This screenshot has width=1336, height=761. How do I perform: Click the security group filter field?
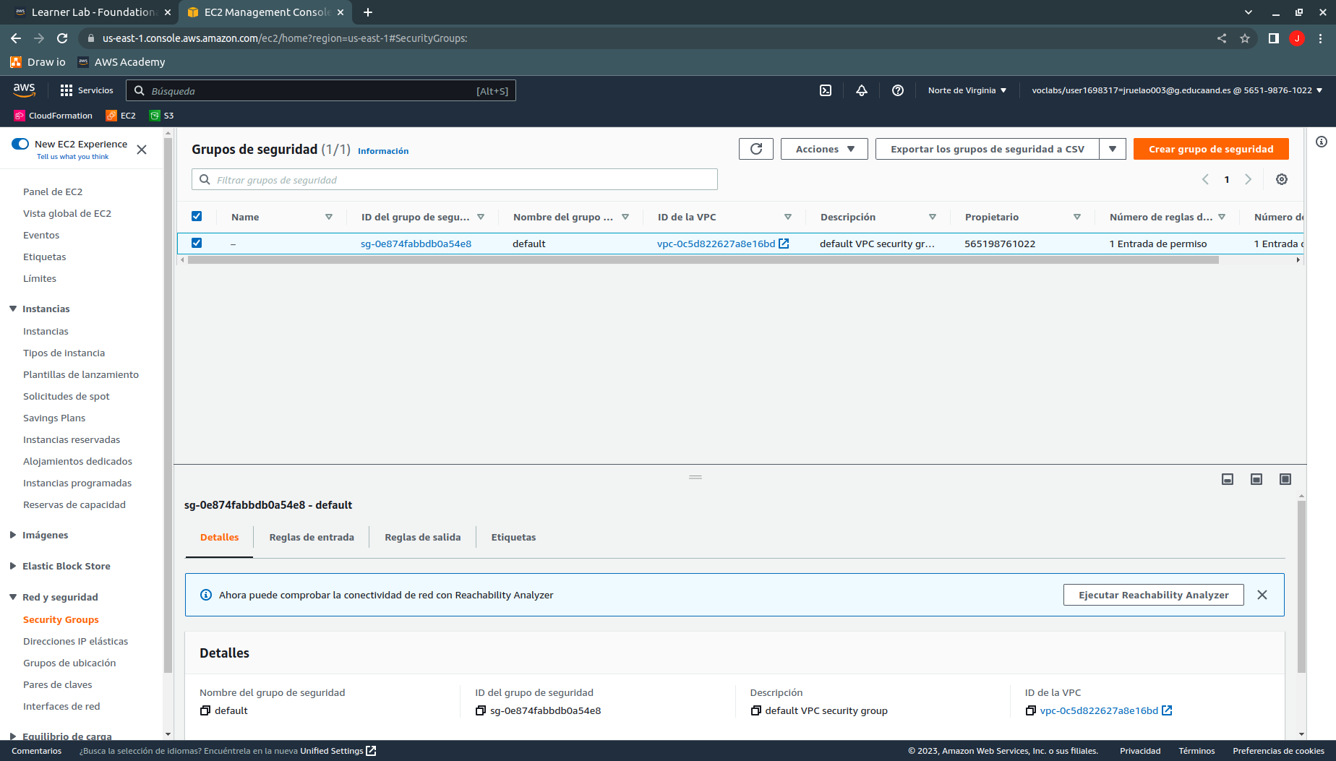pos(454,179)
